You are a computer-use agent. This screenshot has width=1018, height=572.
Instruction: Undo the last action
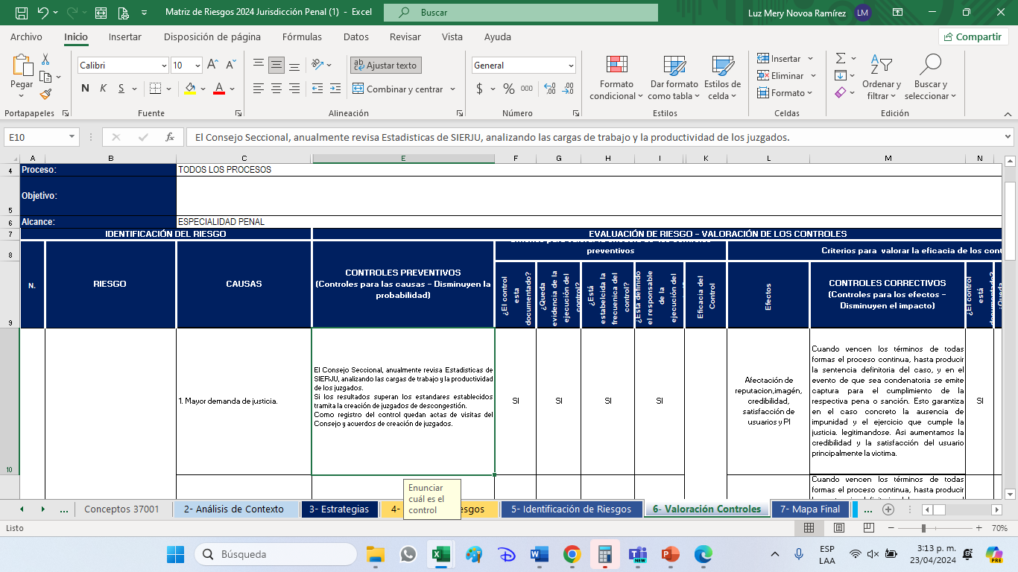point(43,13)
